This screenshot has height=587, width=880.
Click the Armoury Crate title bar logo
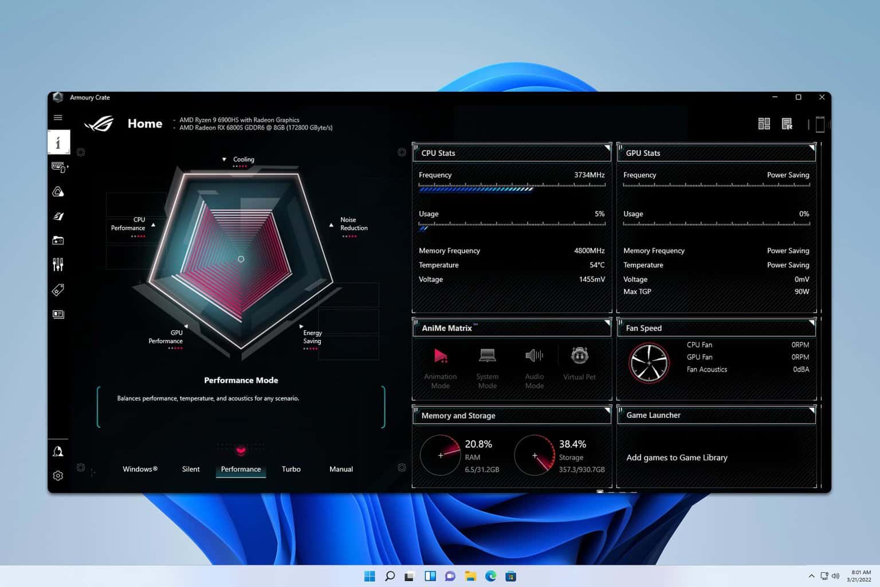(x=58, y=97)
